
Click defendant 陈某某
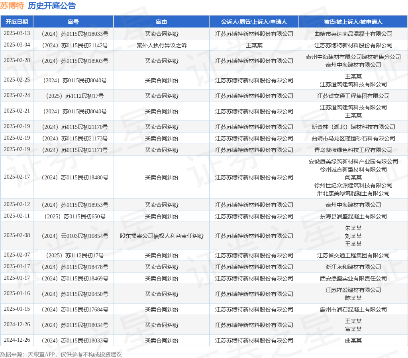(353, 298)
